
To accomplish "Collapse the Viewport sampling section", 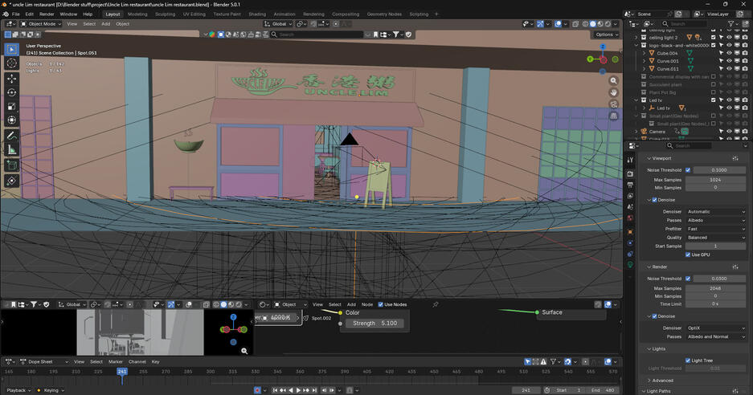I will (x=663, y=159).
